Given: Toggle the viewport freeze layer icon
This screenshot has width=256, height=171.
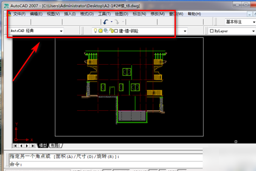Looking at the screenshot, I should click(106, 31).
